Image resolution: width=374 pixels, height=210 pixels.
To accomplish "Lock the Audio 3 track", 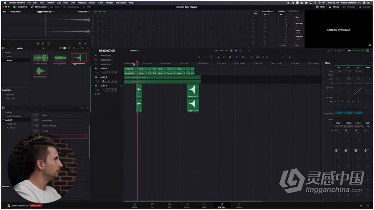I will point(103,90).
